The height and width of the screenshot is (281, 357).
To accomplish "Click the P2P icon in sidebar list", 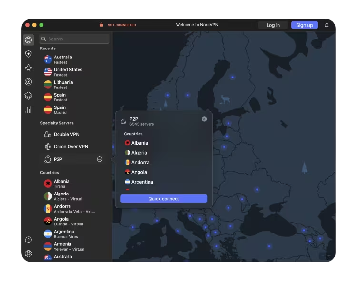I will [48, 159].
